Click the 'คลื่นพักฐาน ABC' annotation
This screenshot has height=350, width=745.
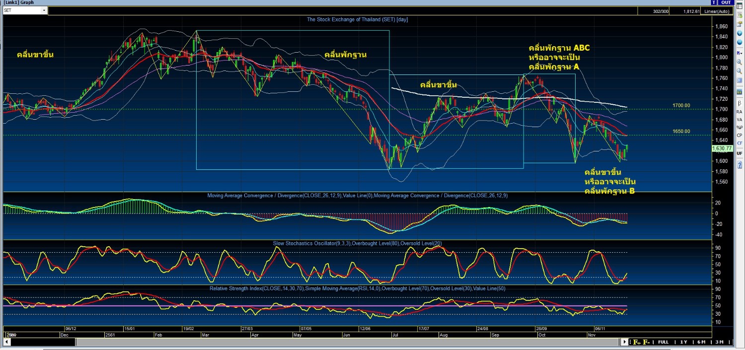click(x=559, y=48)
